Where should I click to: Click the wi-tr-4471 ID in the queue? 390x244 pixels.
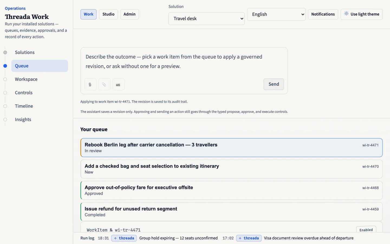[x=370, y=145]
